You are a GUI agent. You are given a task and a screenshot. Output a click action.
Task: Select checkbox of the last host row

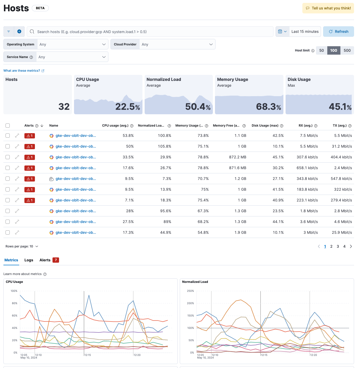[8, 232]
